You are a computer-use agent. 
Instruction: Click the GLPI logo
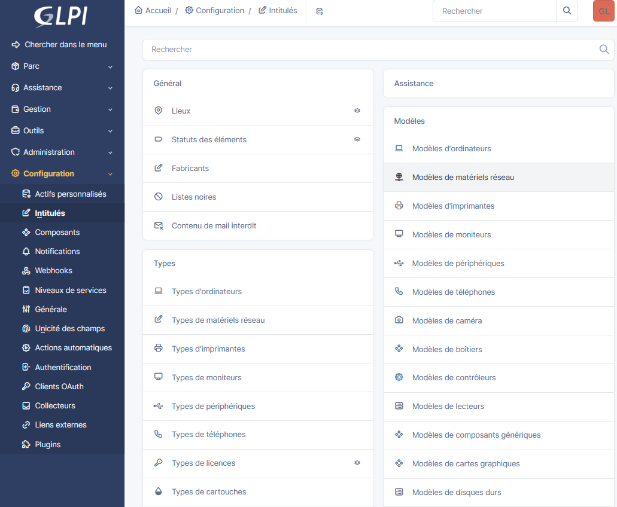click(61, 16)
